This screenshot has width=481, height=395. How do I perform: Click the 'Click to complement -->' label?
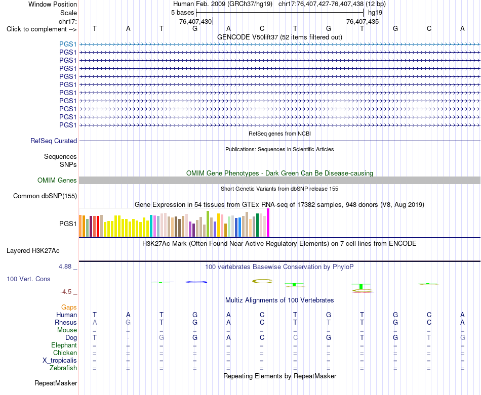click(42, 29)
